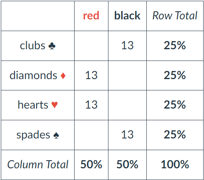Select the spades row label text
204x180 pixels.
33,135
